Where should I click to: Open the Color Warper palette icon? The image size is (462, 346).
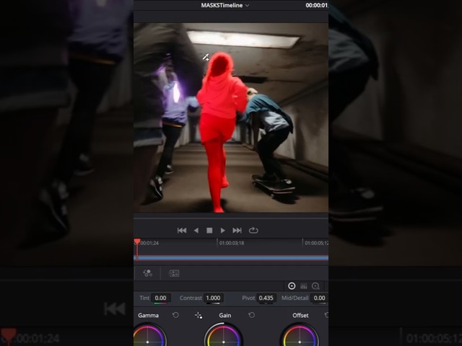point(147,273)
